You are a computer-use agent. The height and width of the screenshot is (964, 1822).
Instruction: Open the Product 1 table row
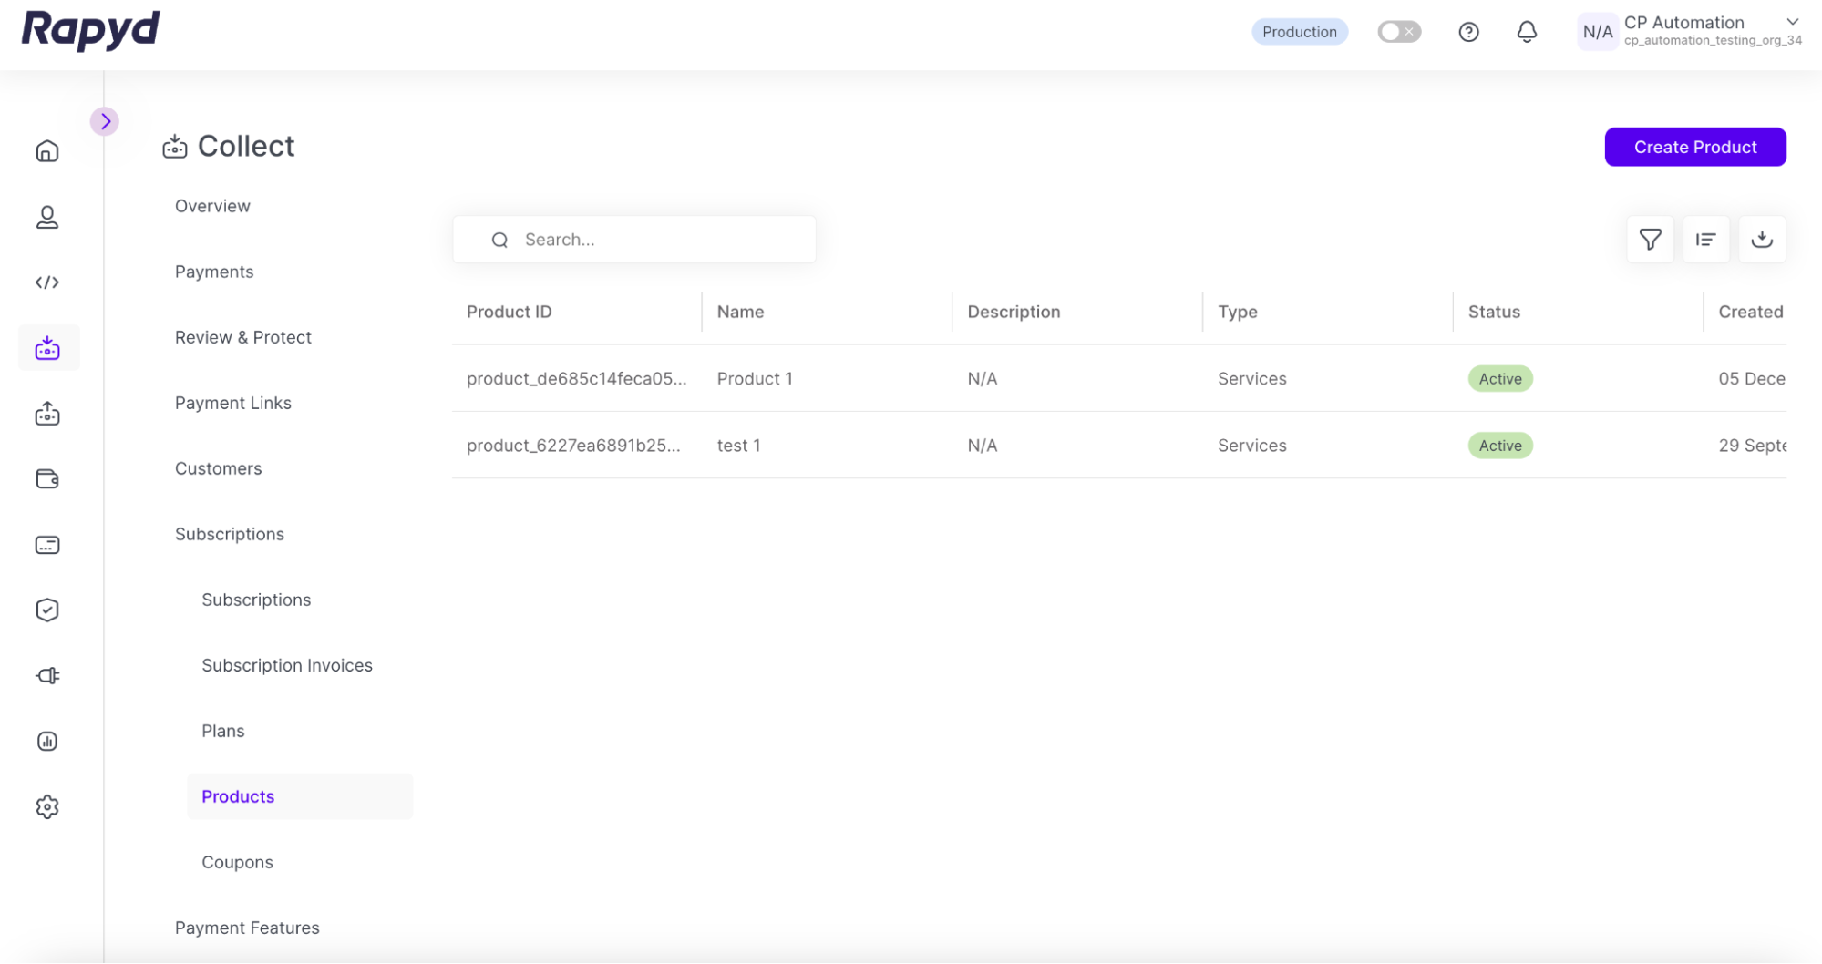pyautogui.click(x=755, y=379)
